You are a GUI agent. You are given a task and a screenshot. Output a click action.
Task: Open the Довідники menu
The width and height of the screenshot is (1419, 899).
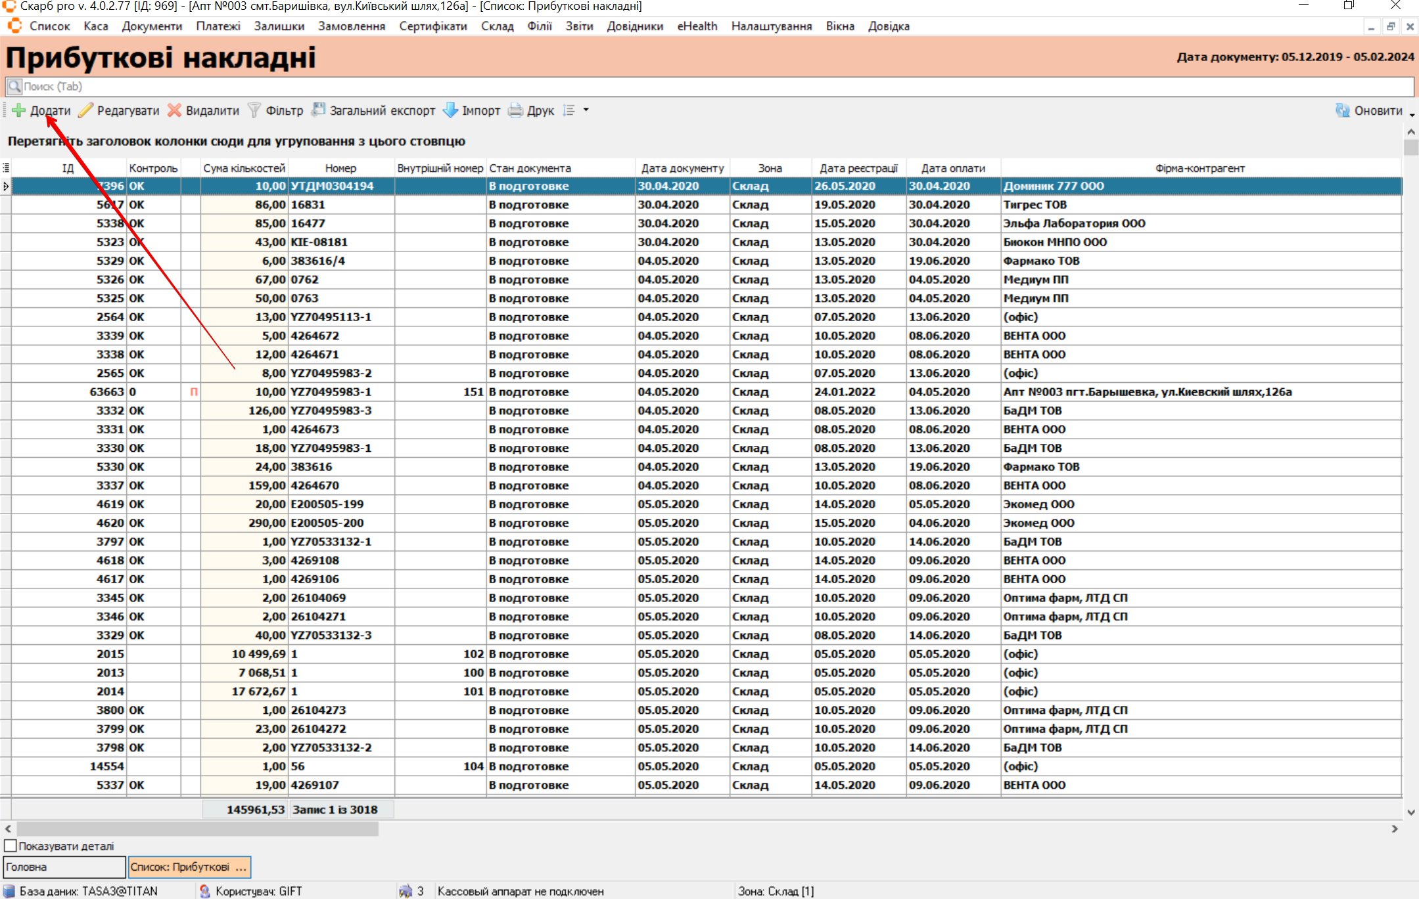(x=634, y=26)
